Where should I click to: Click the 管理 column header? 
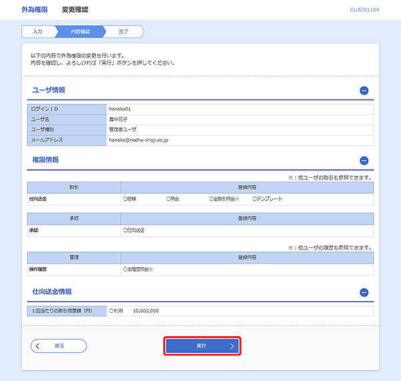tap(74, 257)
